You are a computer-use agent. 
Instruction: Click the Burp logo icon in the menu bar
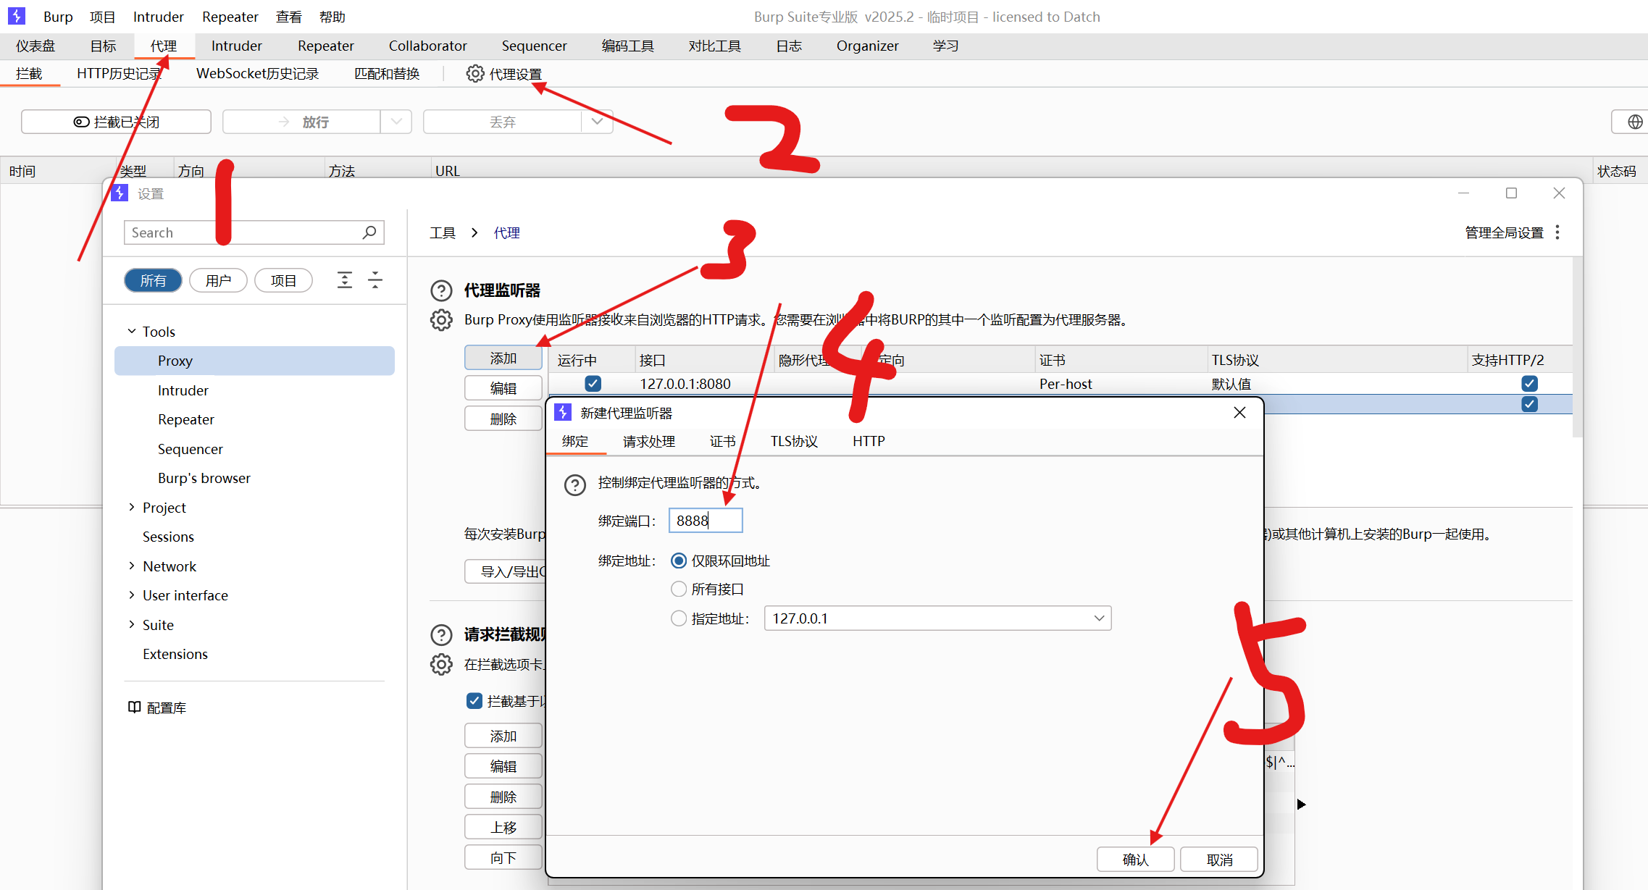(17, 16)
